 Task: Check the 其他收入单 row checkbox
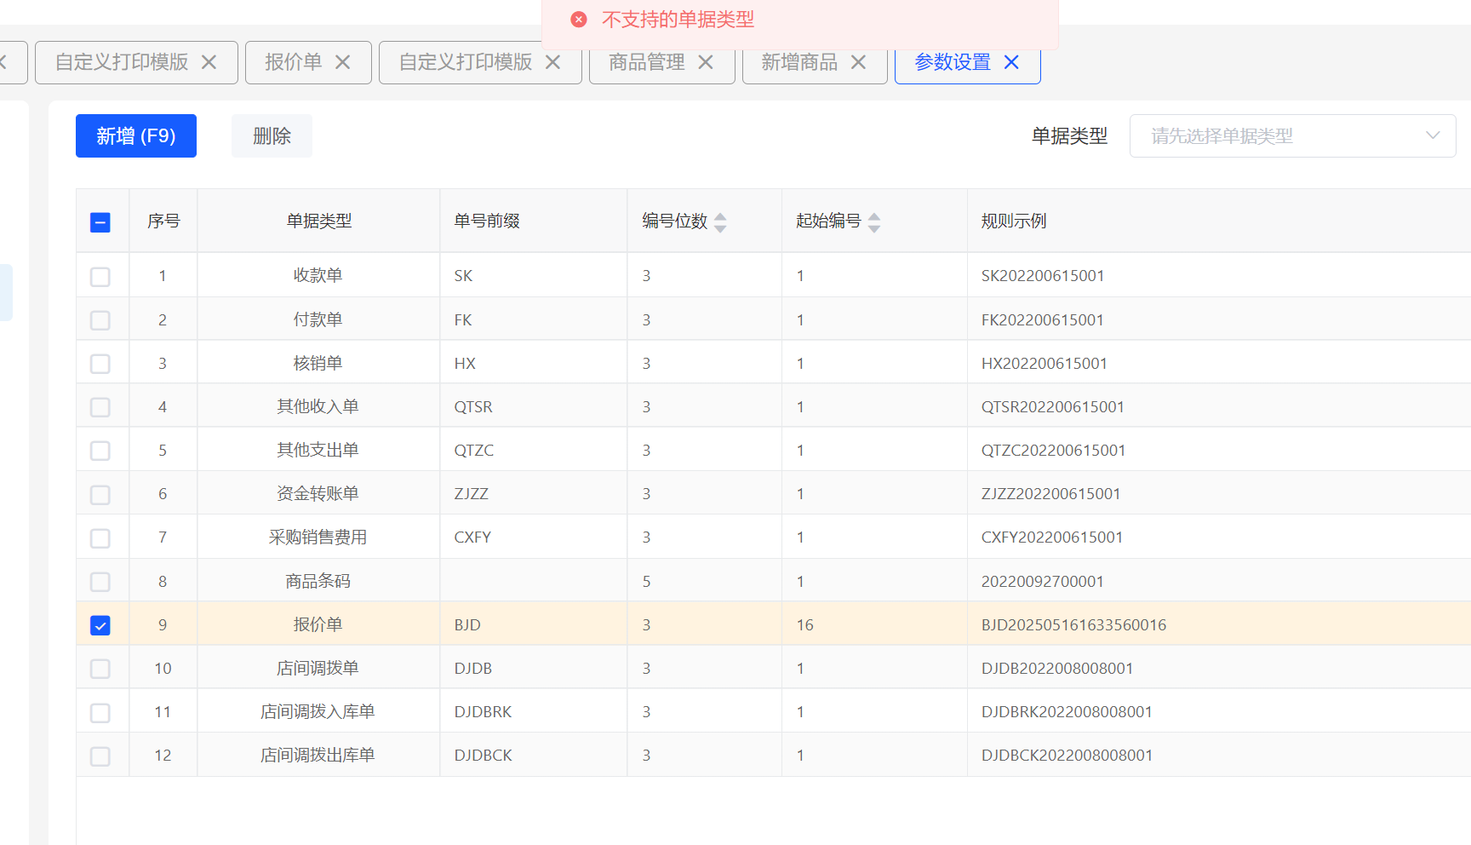[100, 407]
